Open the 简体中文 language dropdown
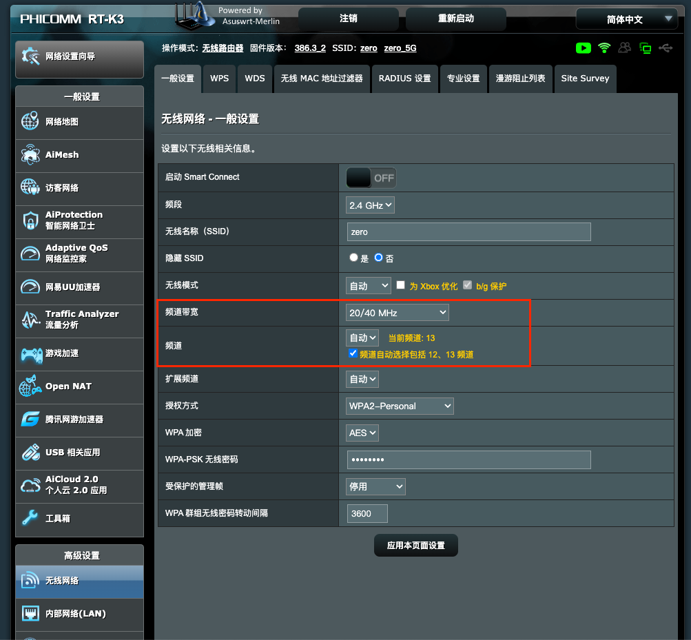 pos(627,19)
